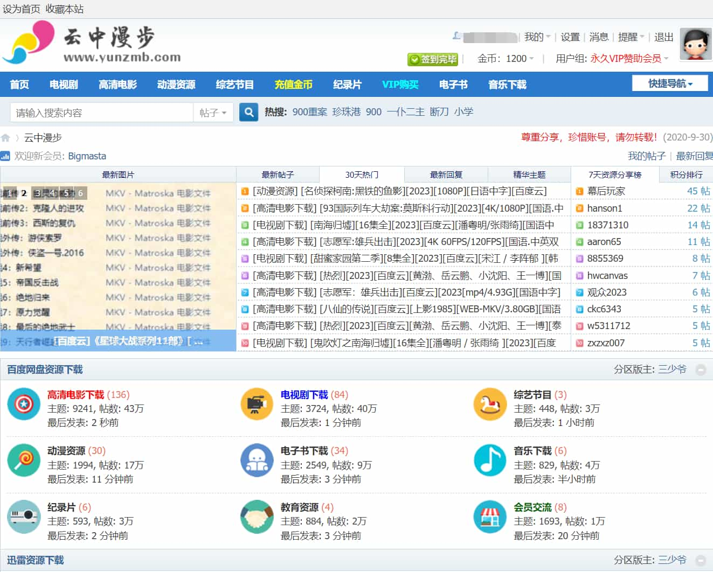
Task: Open the 电视剧下载 camera icon
Action: click(257, 404)
